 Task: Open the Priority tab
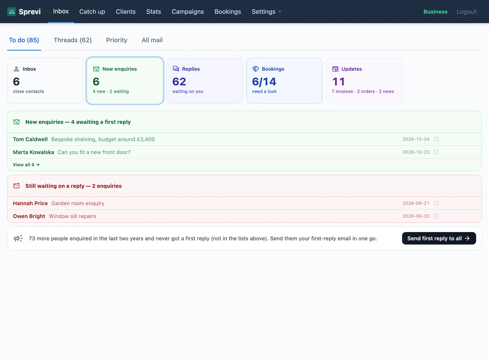click(x=117, y=40)
